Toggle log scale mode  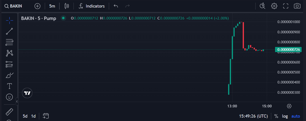[285, 116]
